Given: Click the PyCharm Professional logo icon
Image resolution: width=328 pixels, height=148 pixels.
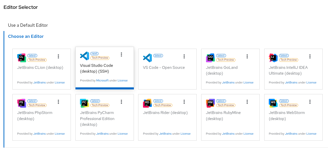Looking at the screenshot, I should click(x=84, y=103).
